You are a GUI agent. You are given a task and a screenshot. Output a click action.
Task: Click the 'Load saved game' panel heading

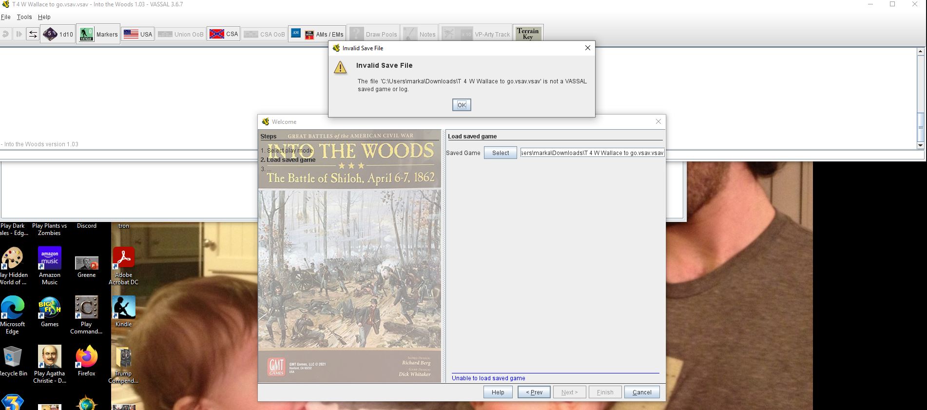click(x=472, y=137)
